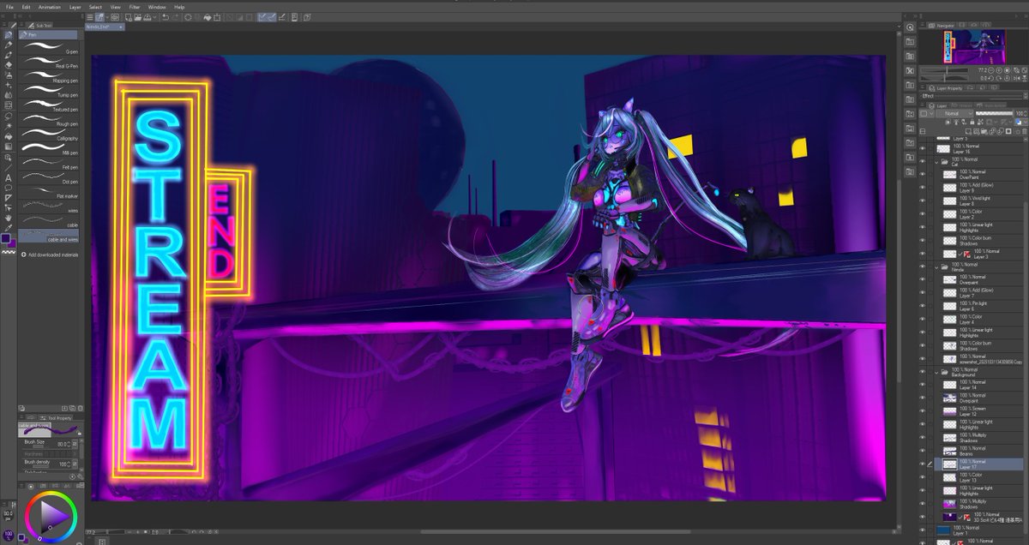Collapse the Background layer folder
This screenshot has height=545, width=1029.
(x=937, y=372)
